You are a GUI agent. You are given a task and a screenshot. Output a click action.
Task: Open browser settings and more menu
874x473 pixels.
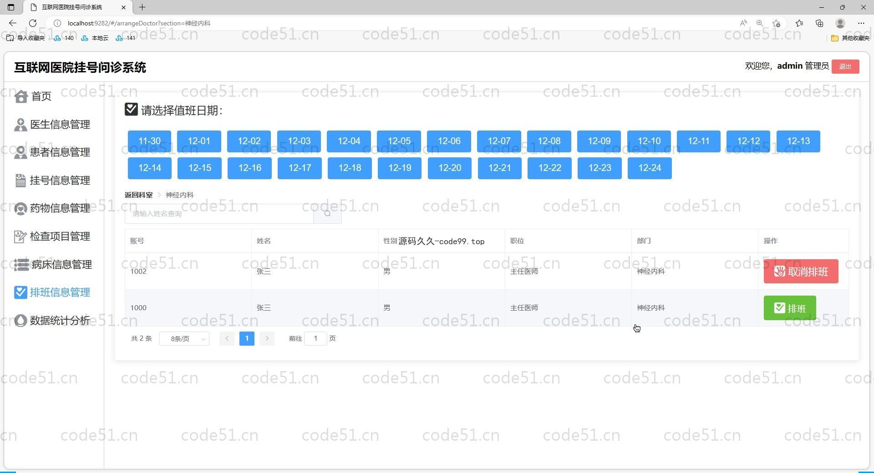click(x=861, y=23)
